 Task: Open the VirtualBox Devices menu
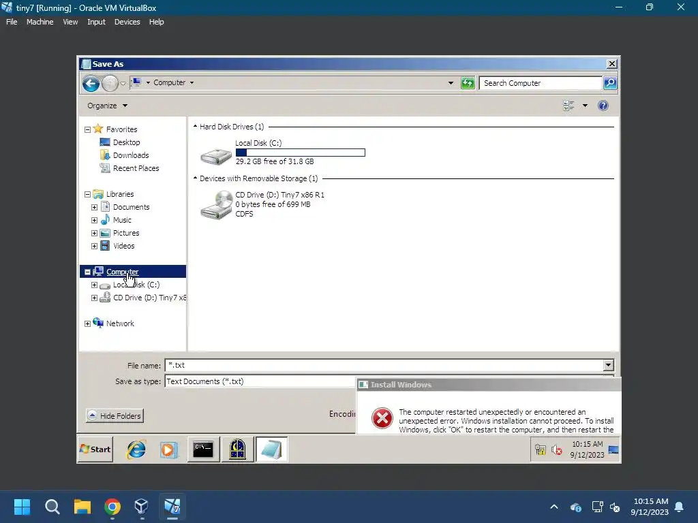tap(127, 22)
